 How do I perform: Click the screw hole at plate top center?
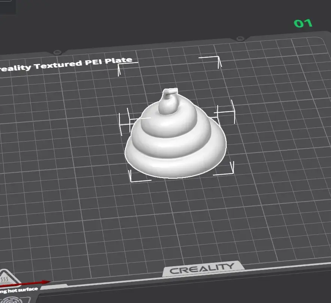[240, 39]
